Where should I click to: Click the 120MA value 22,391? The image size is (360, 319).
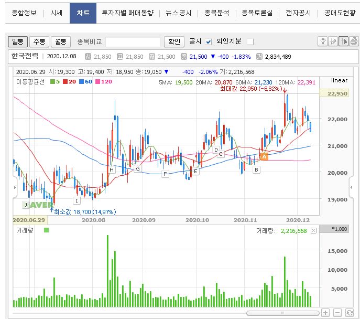pos(307,82)
